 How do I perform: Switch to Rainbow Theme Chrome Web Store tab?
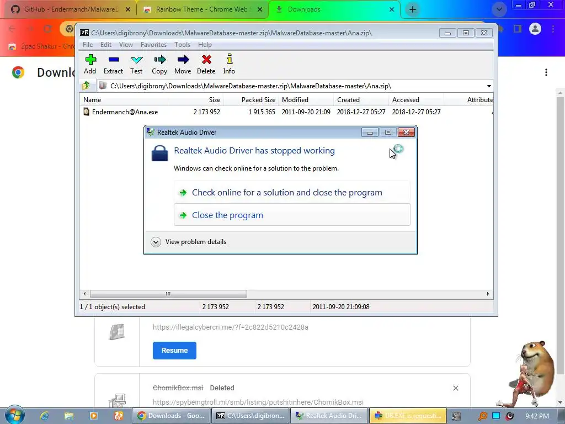[202, 9]
